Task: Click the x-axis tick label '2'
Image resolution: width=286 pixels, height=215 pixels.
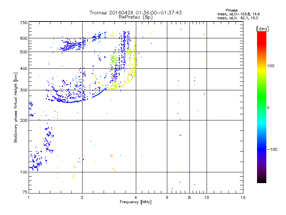Action: [82, 197]
